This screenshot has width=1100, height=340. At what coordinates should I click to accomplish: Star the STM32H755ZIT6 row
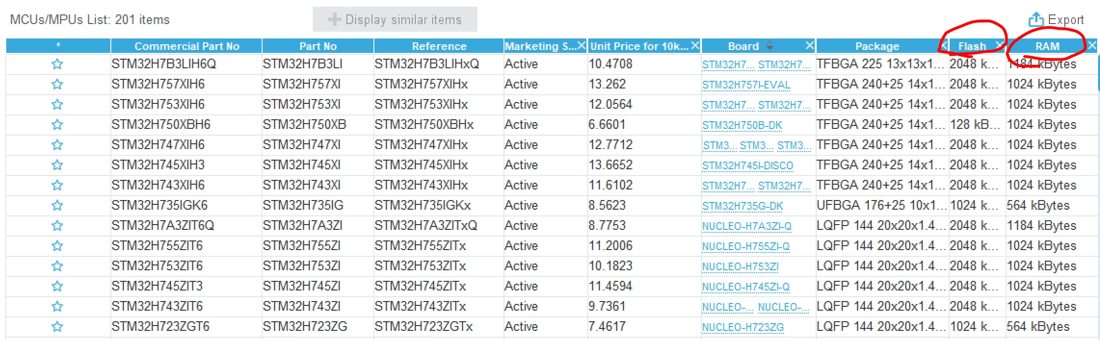[57, 246]
